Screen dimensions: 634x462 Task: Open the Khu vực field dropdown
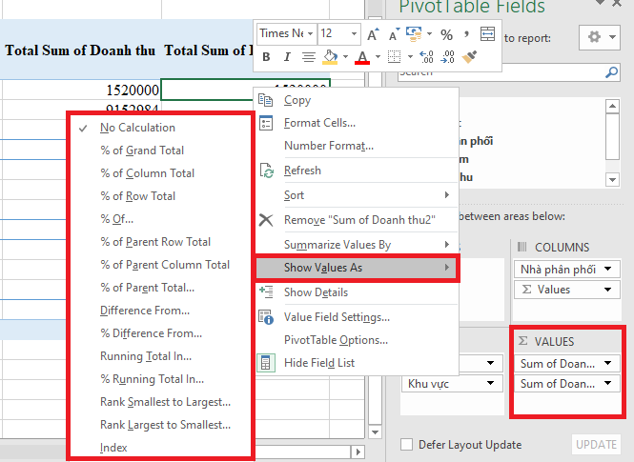point(492,384)
